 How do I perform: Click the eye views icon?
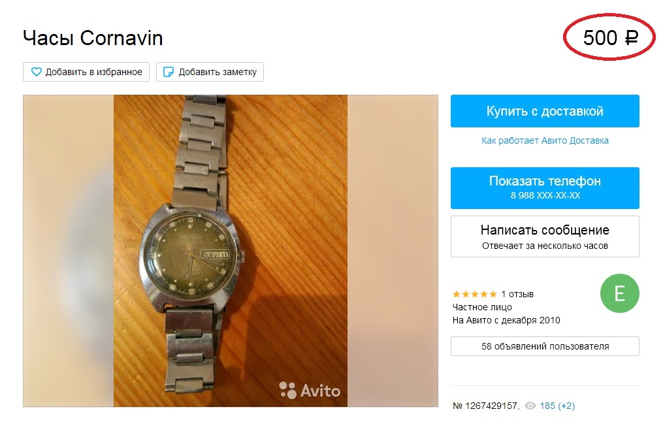click(530, 406)
